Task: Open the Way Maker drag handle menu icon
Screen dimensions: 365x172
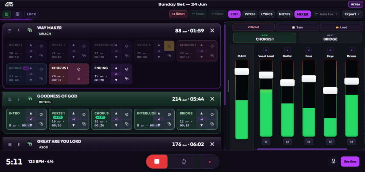Action: click(x=10, y=31)
